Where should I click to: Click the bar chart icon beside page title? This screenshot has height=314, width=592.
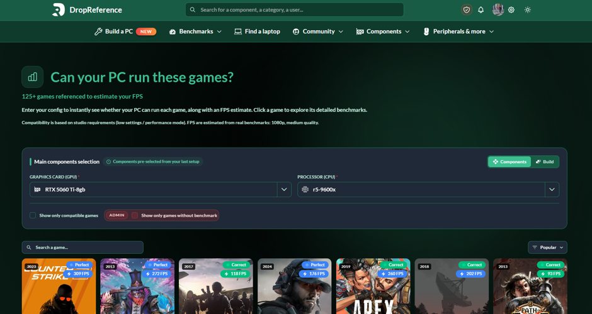point(33,77)
